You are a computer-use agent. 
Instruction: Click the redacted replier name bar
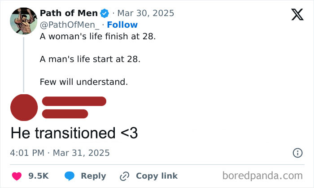pyautogui.click(x=74, y=101)
